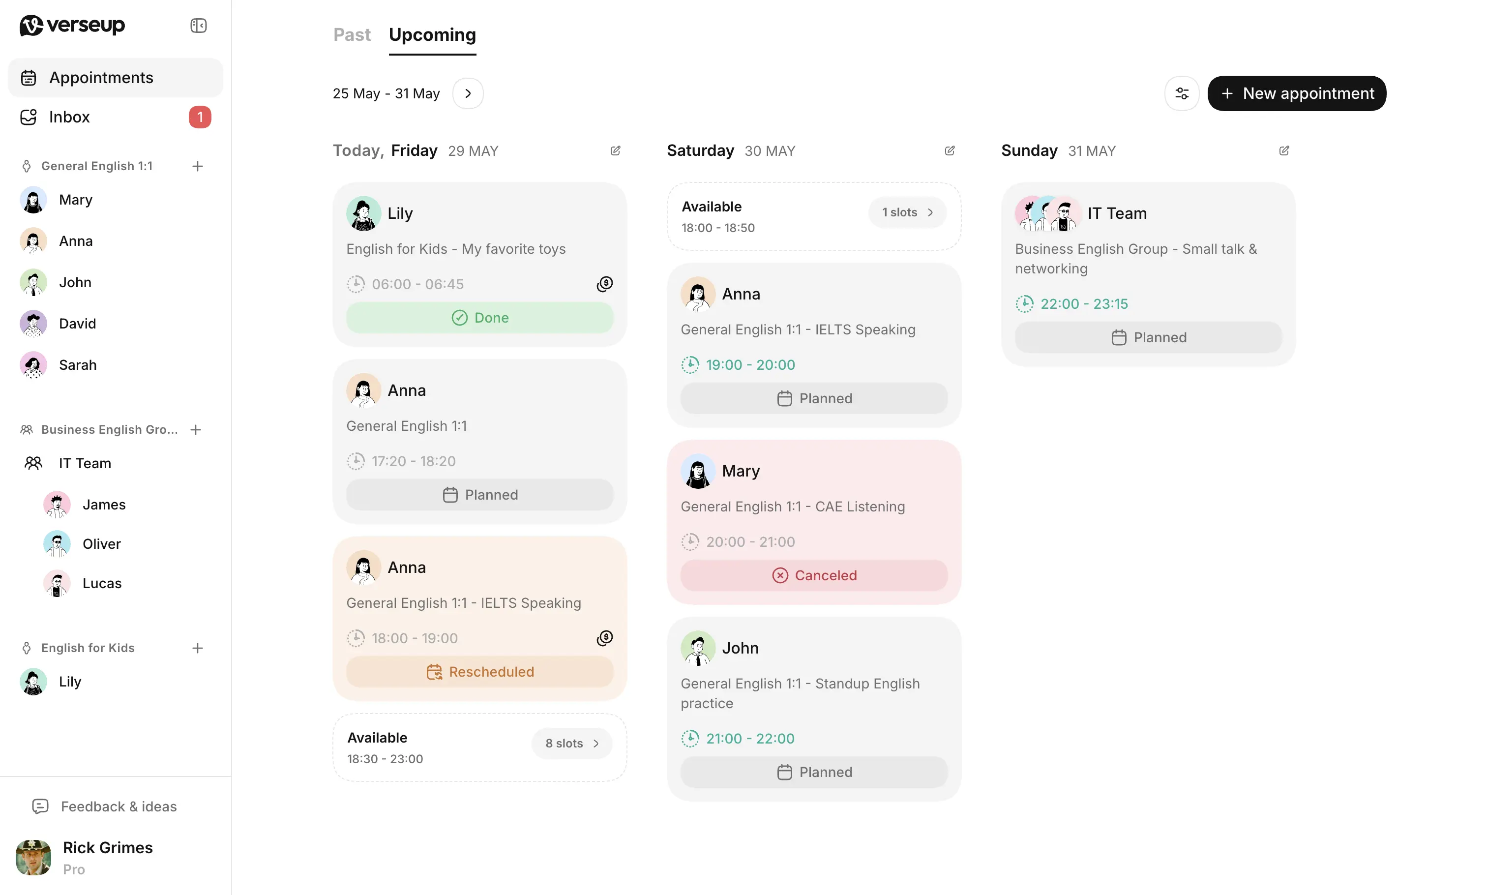Expand the 1 slots availability

pyautogui.click(x=907, y=212)
